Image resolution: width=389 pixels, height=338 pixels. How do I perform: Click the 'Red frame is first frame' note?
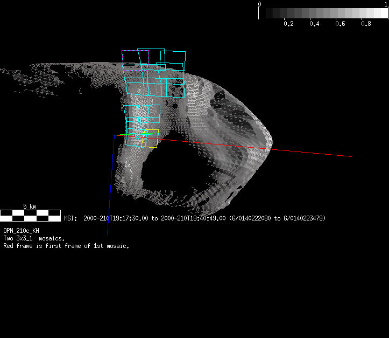(x=66, y=246)
